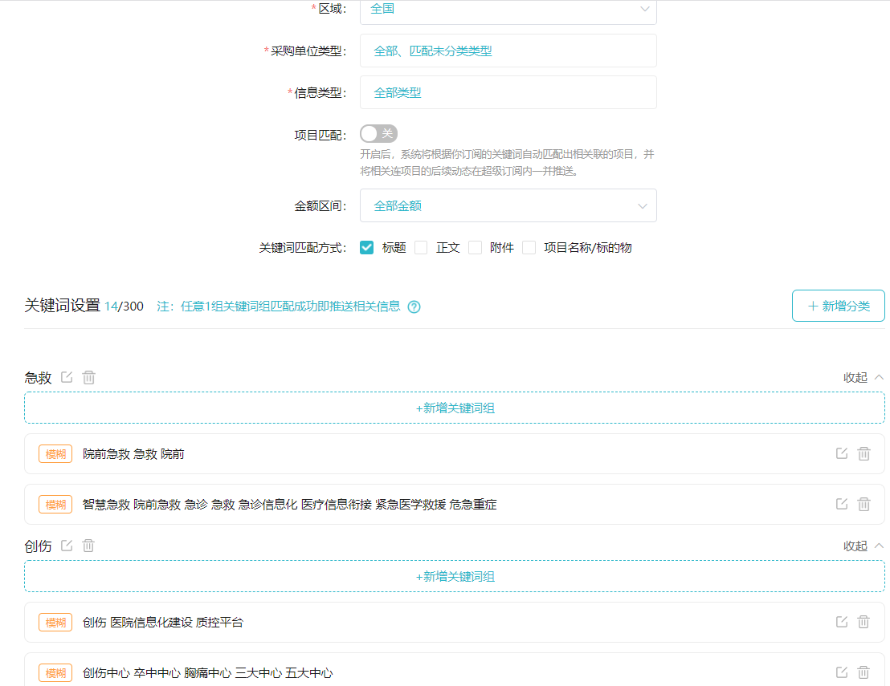Open the 区域 dropdown showing 全国

(508, 10)
